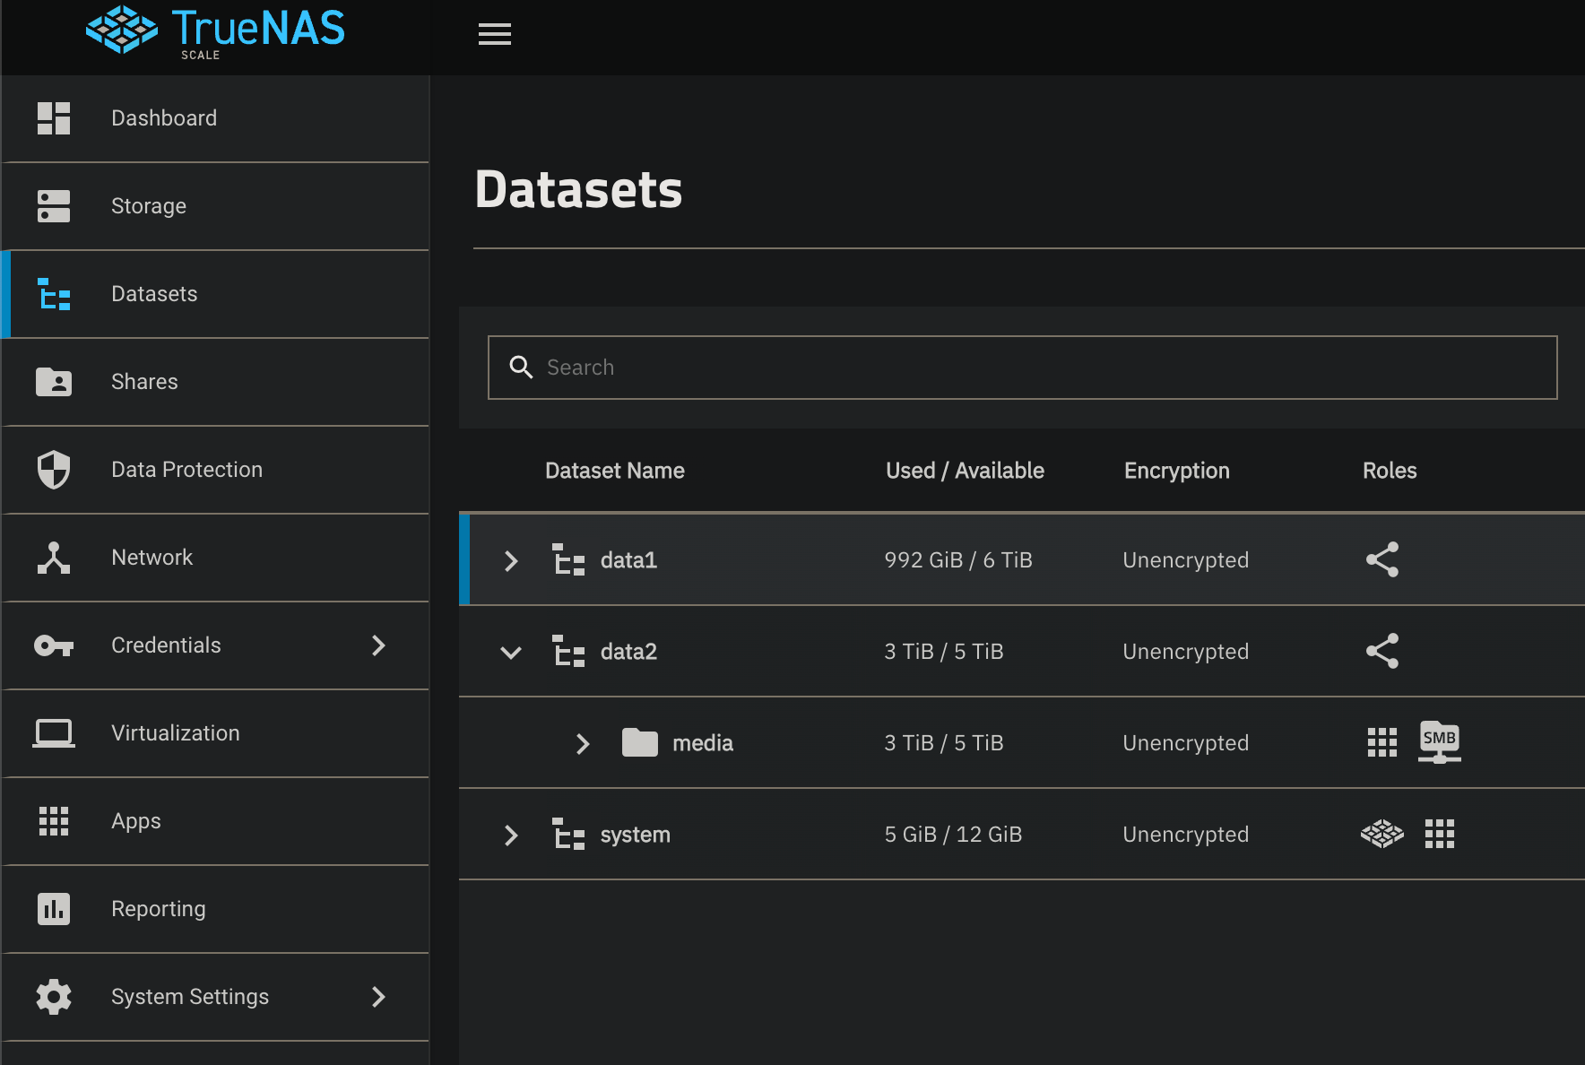Expand the system dataset

pos(511,836)
